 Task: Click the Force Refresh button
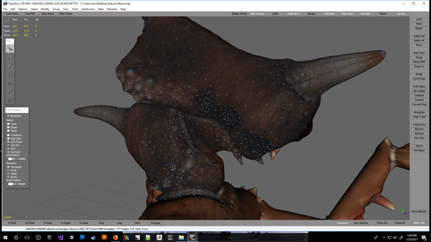(419, 212)
